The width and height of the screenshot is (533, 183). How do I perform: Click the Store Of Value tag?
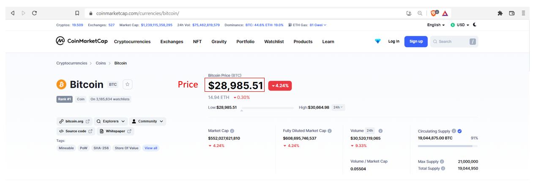pos(127,148)
